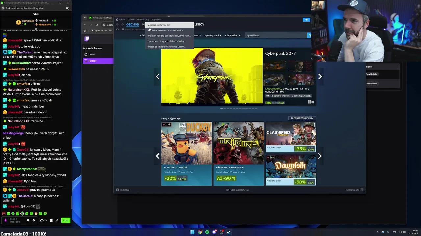Choose Zobrazit knihovnu her from menu

169,25
